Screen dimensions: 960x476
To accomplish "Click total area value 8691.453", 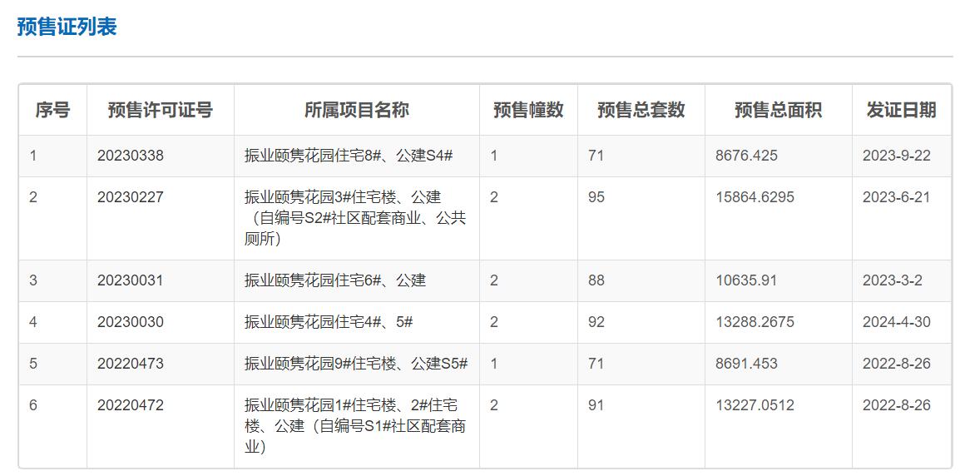I will click(746, 364).
